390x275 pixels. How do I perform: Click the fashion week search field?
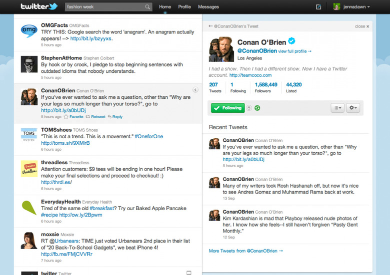coord(105,7)
